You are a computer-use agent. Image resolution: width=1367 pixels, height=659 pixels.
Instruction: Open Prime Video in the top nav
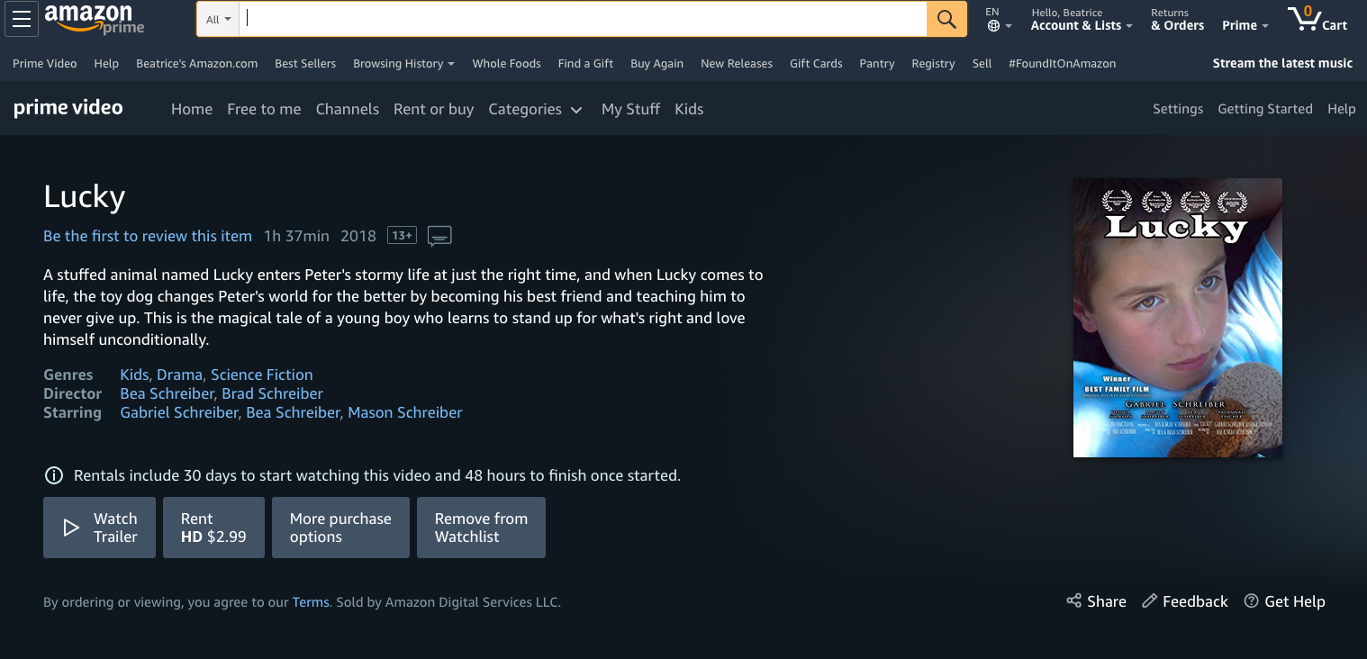(x=45, y=64)
